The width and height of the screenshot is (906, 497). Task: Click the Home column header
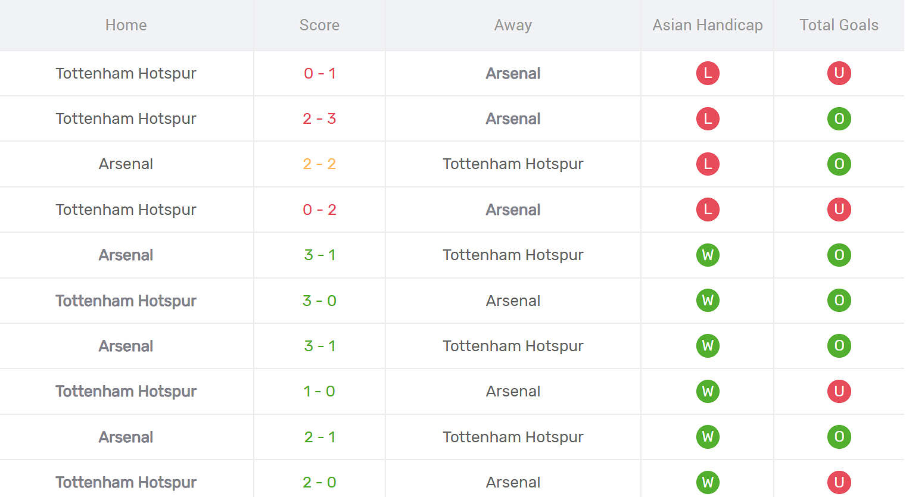coord(126,25)
